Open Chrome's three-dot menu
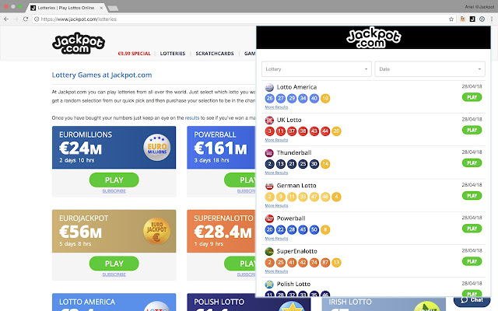Image resolution: width=498 pixels, height=311 pixels. tap(492, 19)
